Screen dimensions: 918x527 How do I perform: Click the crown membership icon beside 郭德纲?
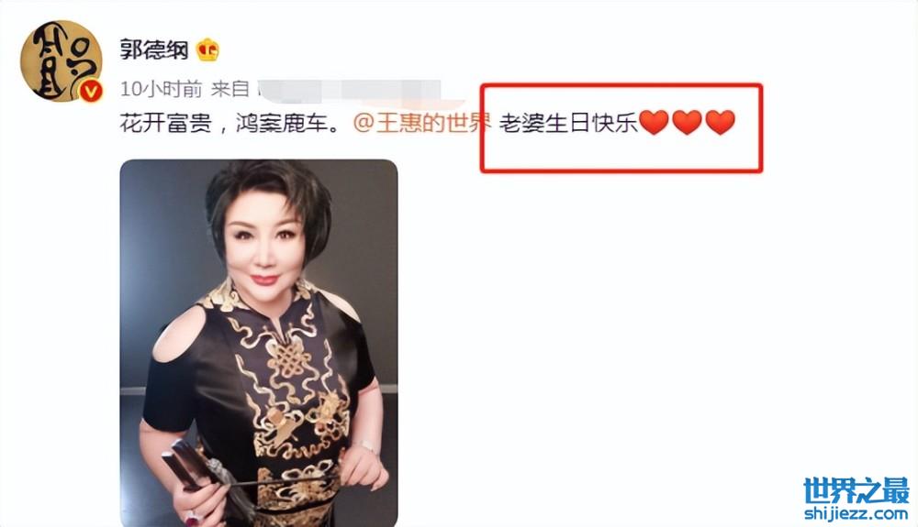pyautogui.click(x=207, y=50)
